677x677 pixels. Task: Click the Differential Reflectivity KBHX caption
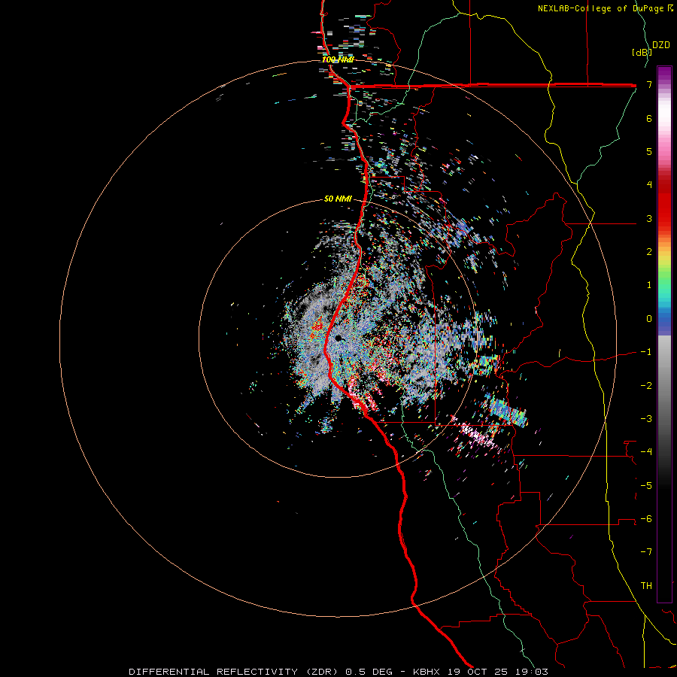click(x=338, y=672)
